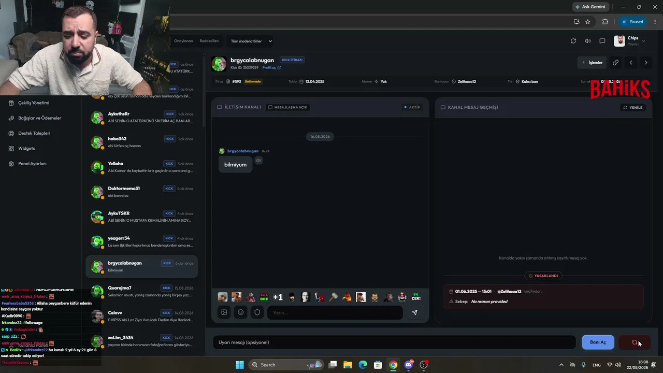Click the refresh icon in top bar
This screenshot has height=373, width=663.
click(x=573, y=41)
